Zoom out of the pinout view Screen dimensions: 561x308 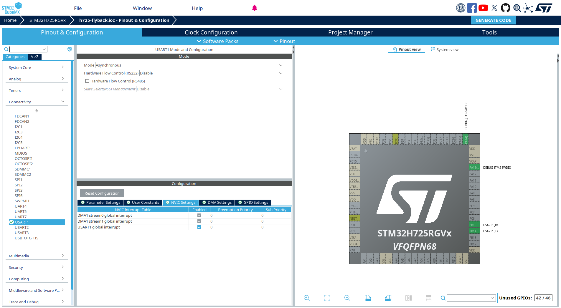coord(347,298)
